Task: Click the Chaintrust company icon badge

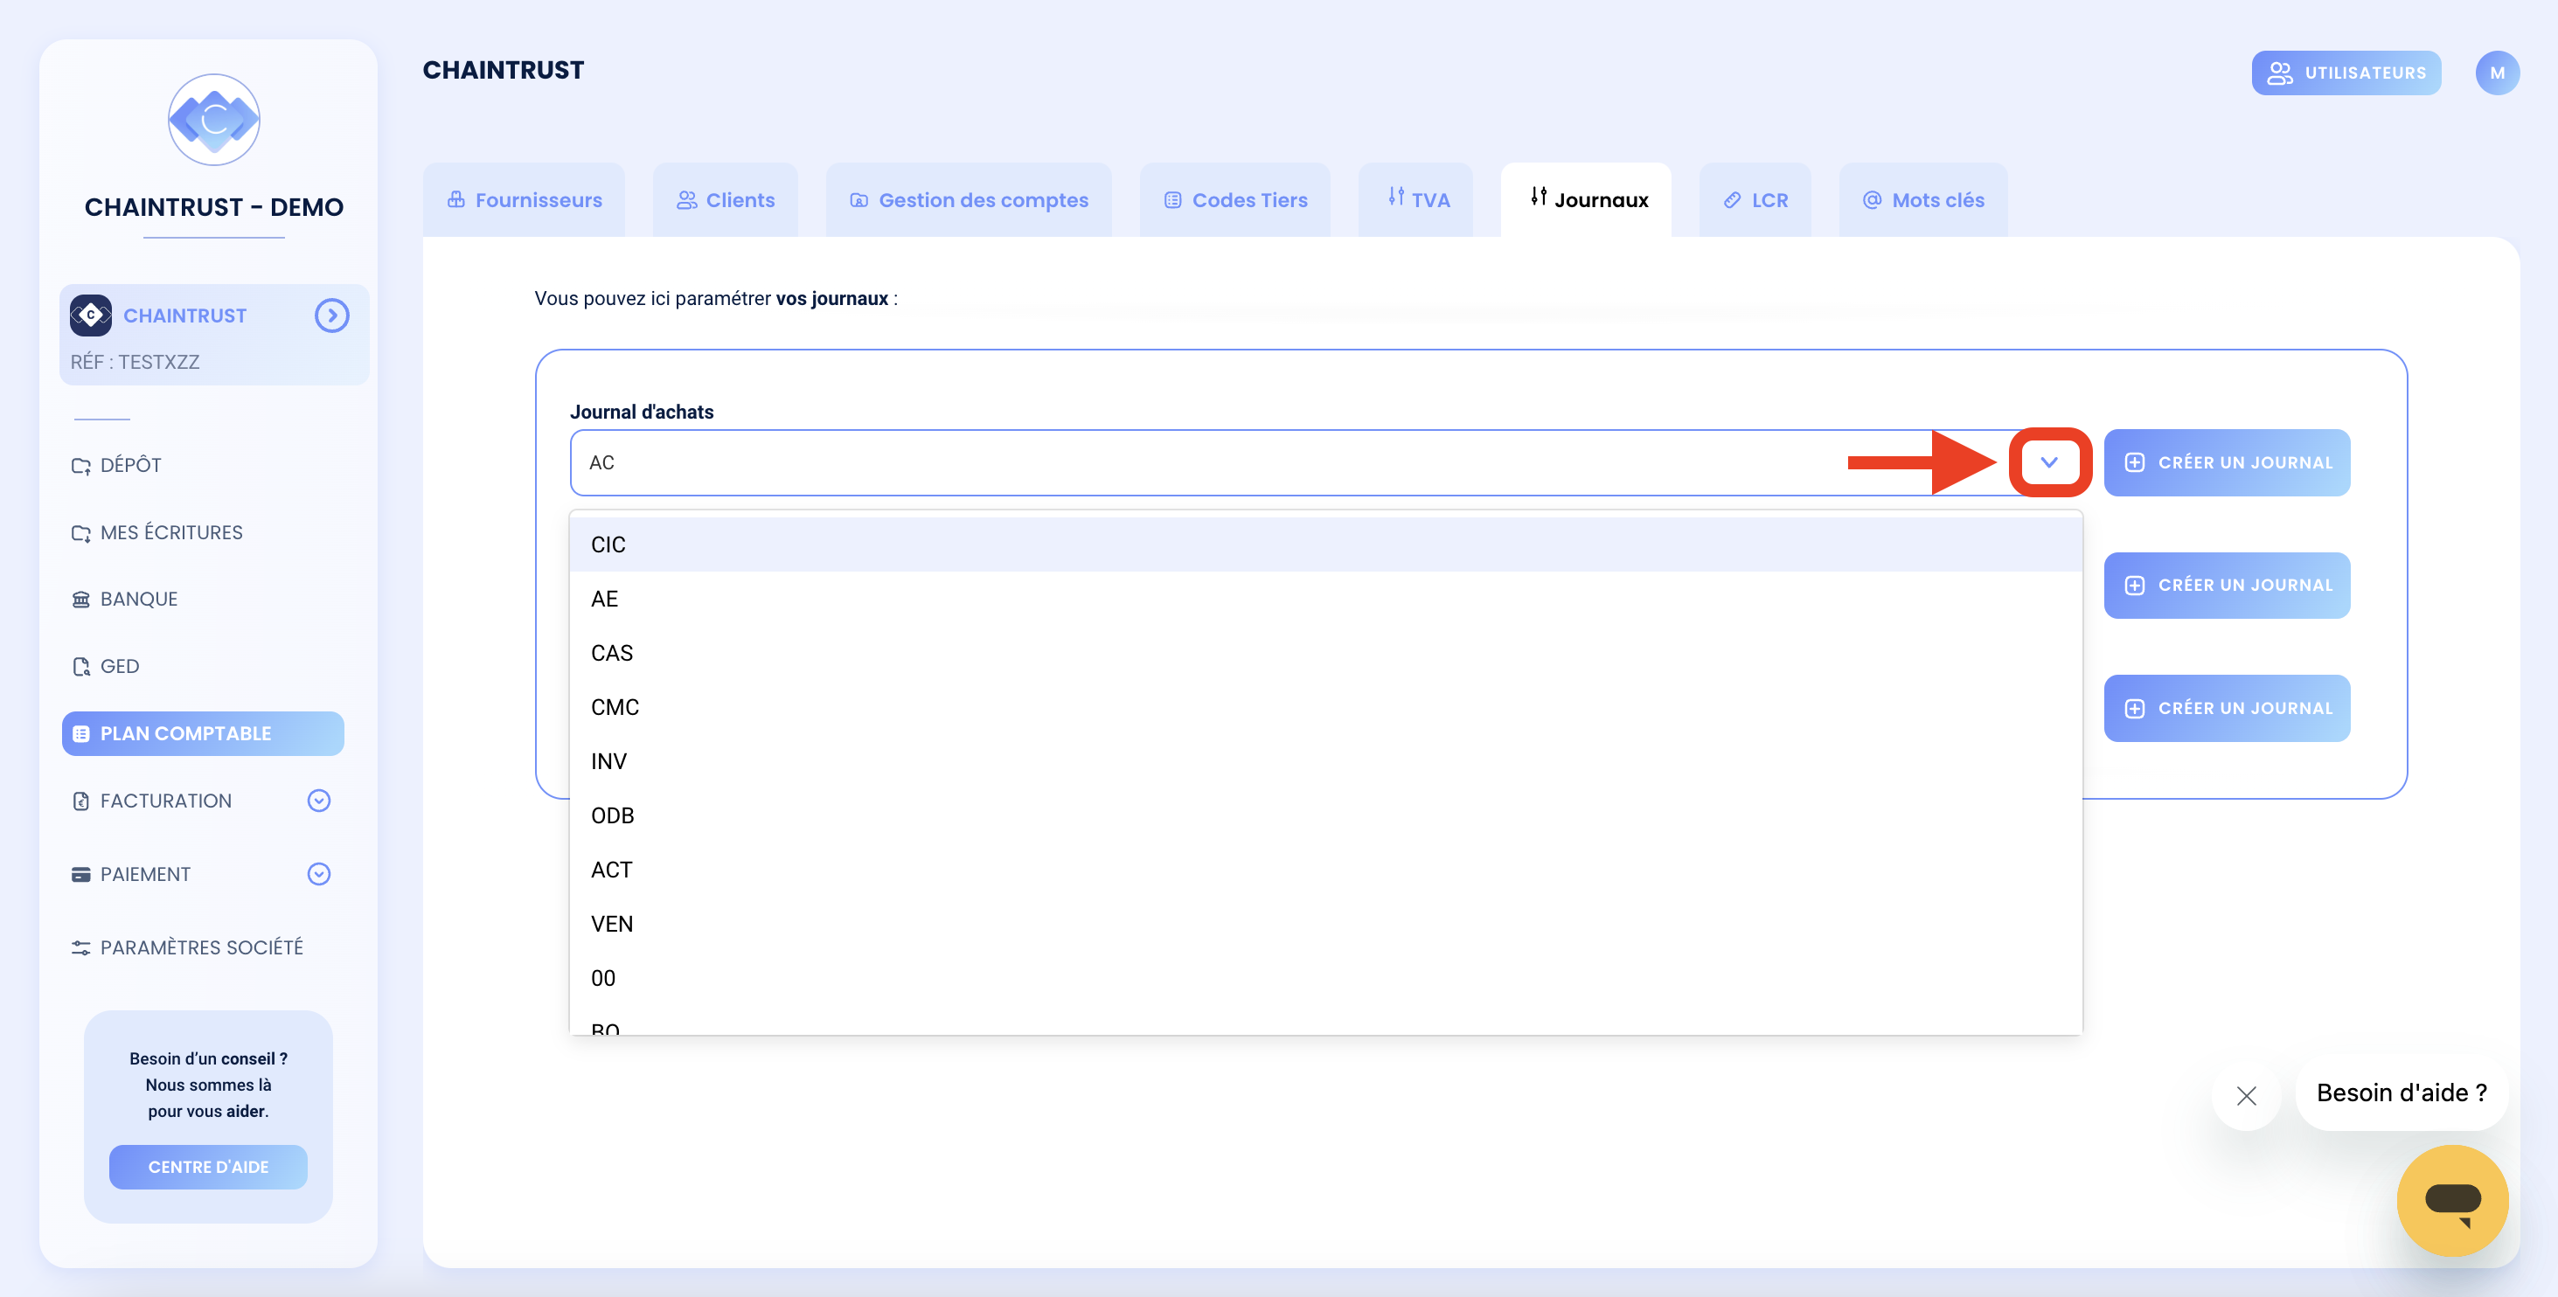Action: 90,316
